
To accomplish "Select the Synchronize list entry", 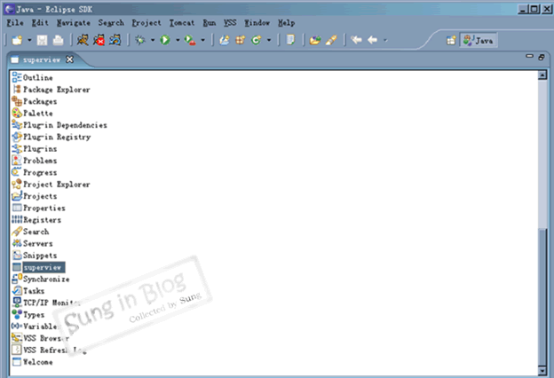I will 41,280.
